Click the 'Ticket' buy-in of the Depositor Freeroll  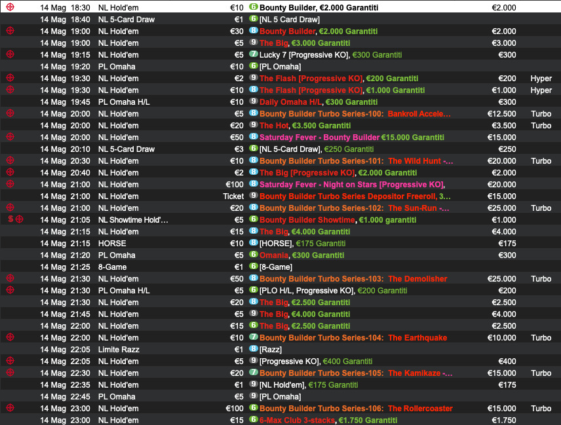tap(233, 196)
